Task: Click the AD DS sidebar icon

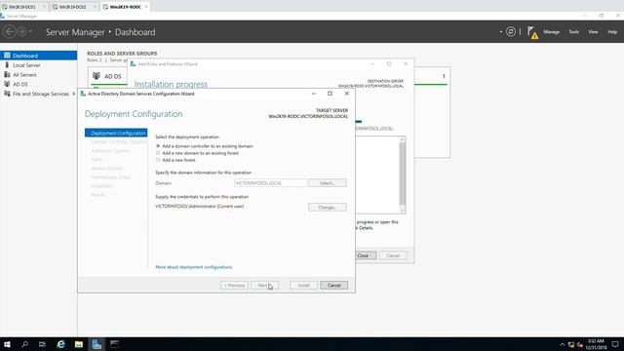Action: 7,84
